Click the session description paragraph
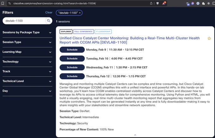Viewport: 215px width, 138px height. coord(135,95)
